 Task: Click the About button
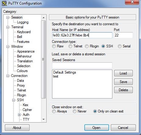tap(17, 128)
